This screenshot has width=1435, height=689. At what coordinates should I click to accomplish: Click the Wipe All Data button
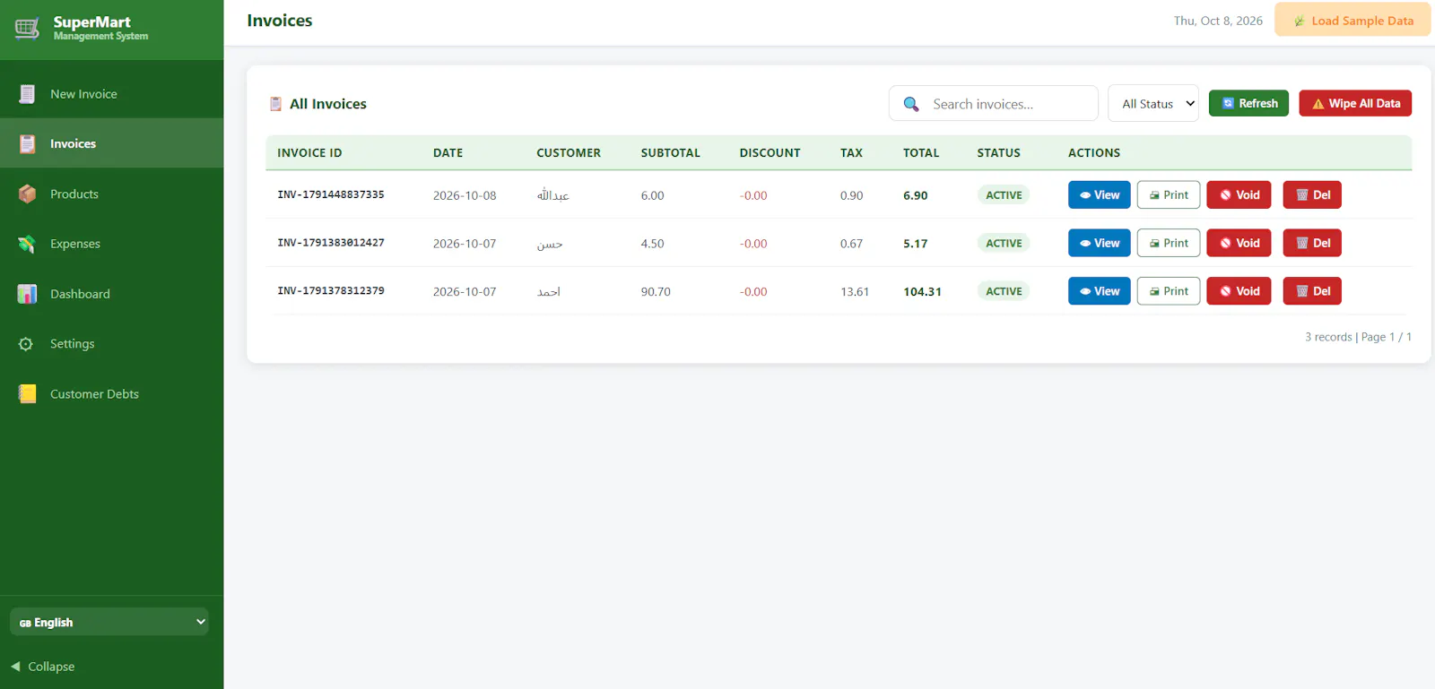pyautogui.click(x=1355, y=103)
